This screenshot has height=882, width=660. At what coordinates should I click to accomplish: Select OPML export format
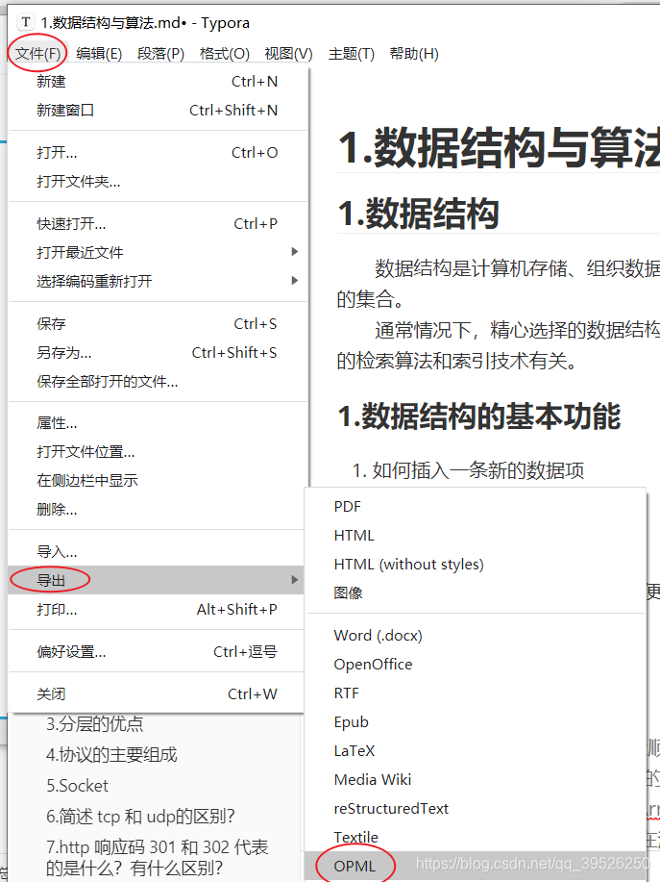(476, 867)
